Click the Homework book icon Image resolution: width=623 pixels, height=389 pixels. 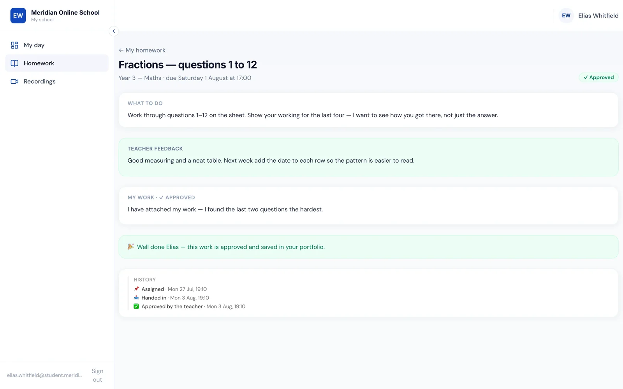pos(14,63)
